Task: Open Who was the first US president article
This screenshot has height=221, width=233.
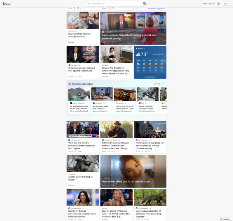Action: click(82, 146)
